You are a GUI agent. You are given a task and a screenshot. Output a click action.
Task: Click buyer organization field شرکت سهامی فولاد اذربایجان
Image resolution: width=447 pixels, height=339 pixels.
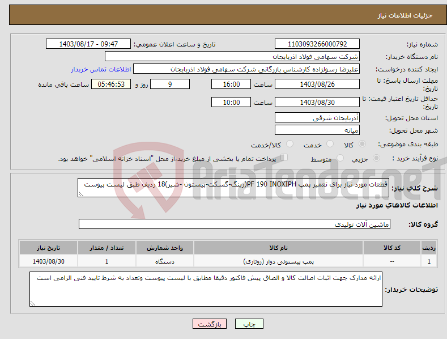tap(232, 57)
